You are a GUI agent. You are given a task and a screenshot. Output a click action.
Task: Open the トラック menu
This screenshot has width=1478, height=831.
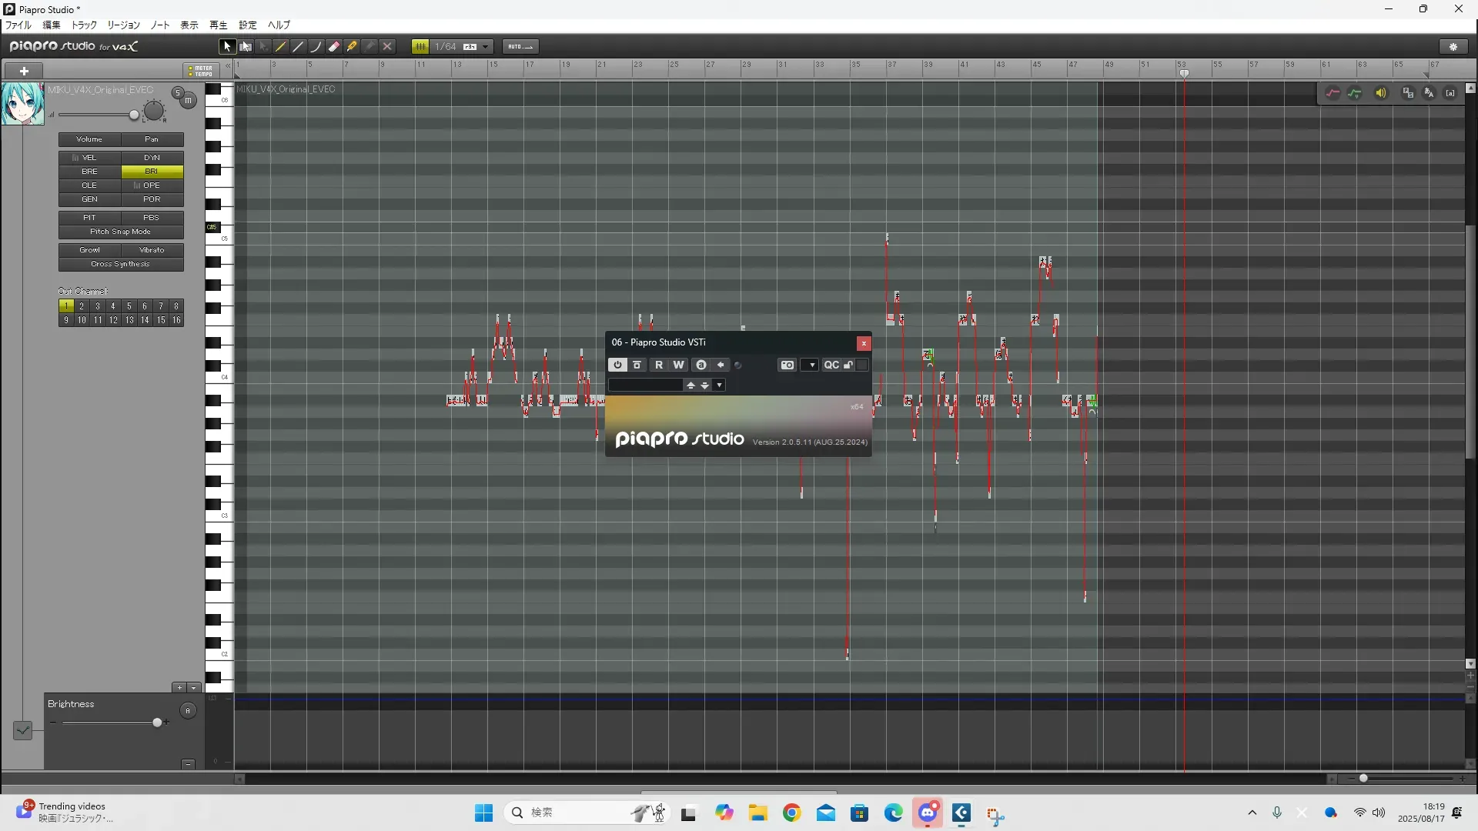(x=84, y=25)
